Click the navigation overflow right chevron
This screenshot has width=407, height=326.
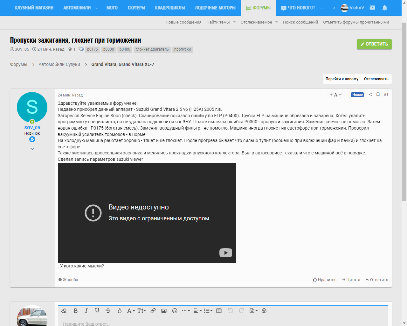point(334,8)
